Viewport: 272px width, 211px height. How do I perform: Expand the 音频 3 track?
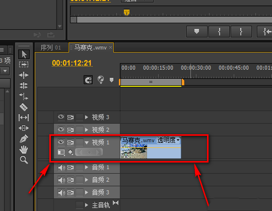(87, 192)
